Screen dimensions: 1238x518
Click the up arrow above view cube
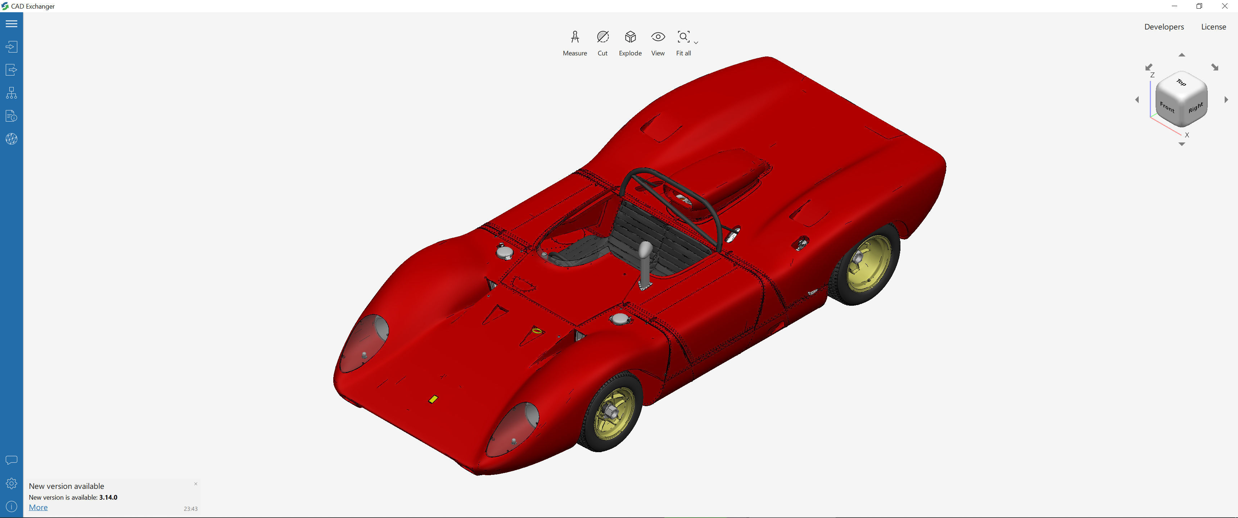click(1182, 55)
